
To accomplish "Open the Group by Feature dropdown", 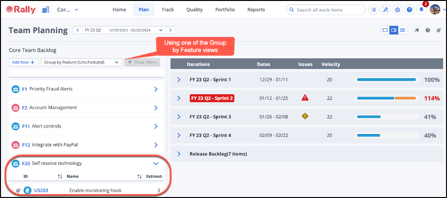I will 81,62.
